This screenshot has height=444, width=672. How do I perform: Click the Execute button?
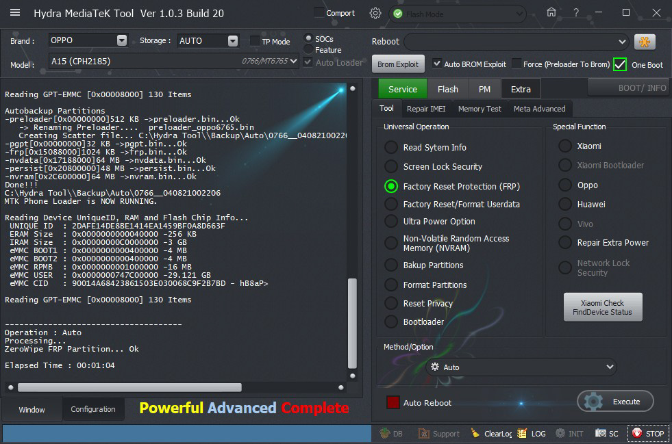click(x=615, y=402)
